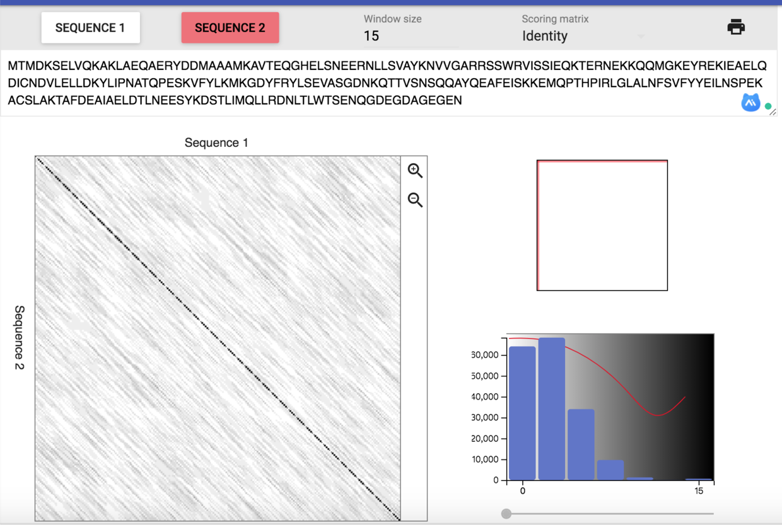Image resolution: width=782 pixels, height=525 pixels.
Task: Switch to Sequence 1 input
Action: [x=90, y=28]
